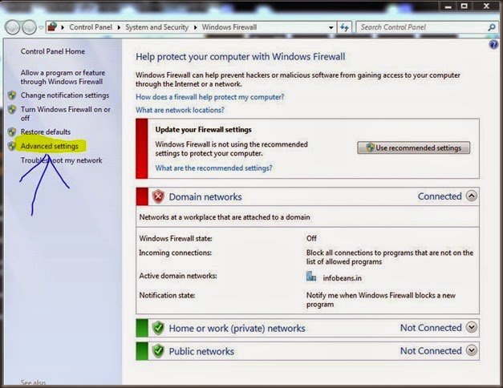Click Use recommended settings button
The height and width of the screenshot is (388, 503).
pos(414,148)
